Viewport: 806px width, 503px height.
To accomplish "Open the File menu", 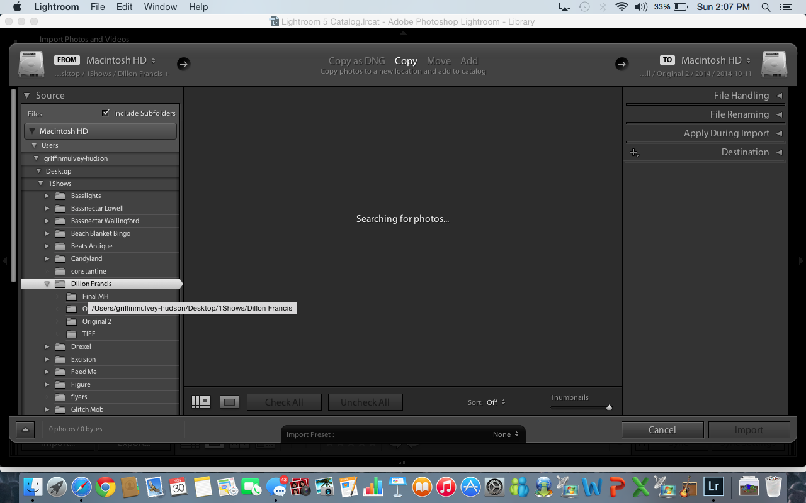I will pos(98,7).
